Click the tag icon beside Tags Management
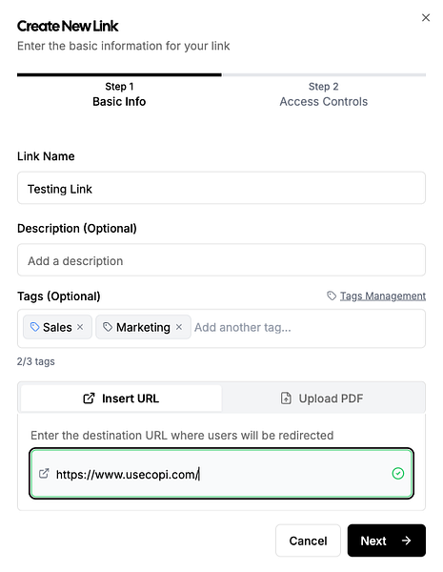 point(332,296)
